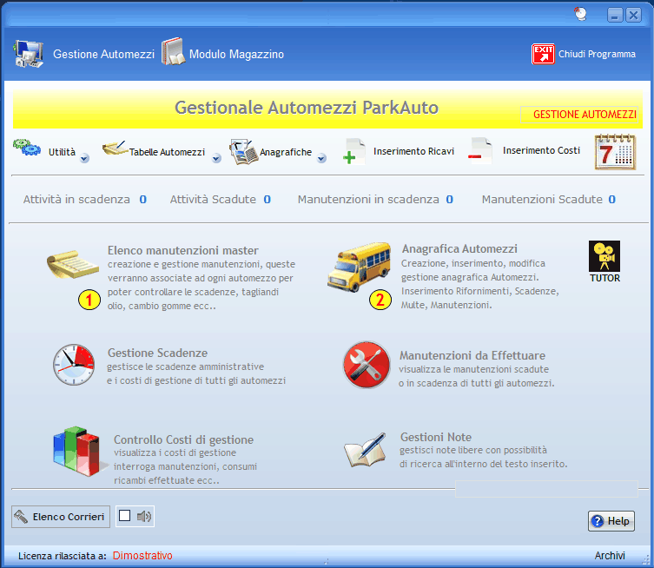Click the red GESTIONE AUTOMEZZI label
Image resolution: width=654 pixels, height=568 pixels.
585,115
